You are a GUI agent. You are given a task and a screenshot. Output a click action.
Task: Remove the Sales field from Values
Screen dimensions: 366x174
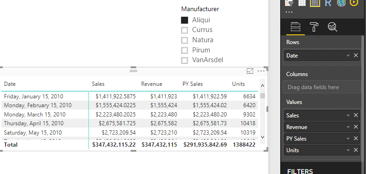pyautogui.click(x=356, y=115)
